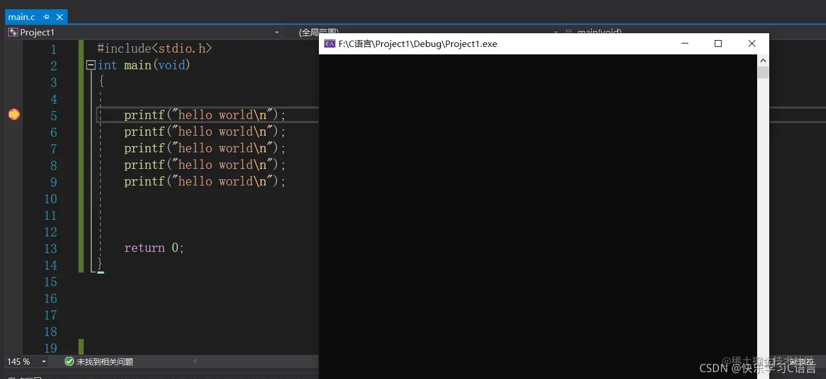This screenshot has height=379, width=826.
Task: Pin the main.c tab
Action: [46, 17]
